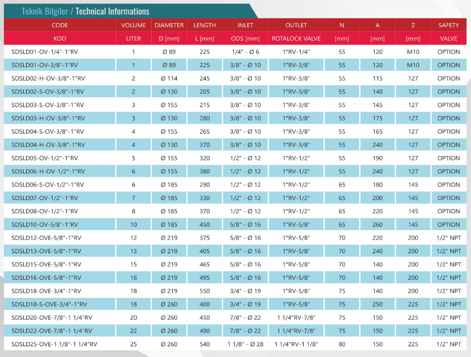Image resolution: width=471 pixels, height=357 pixels.
Task: Click A value 260
Action: pos(378,225)
